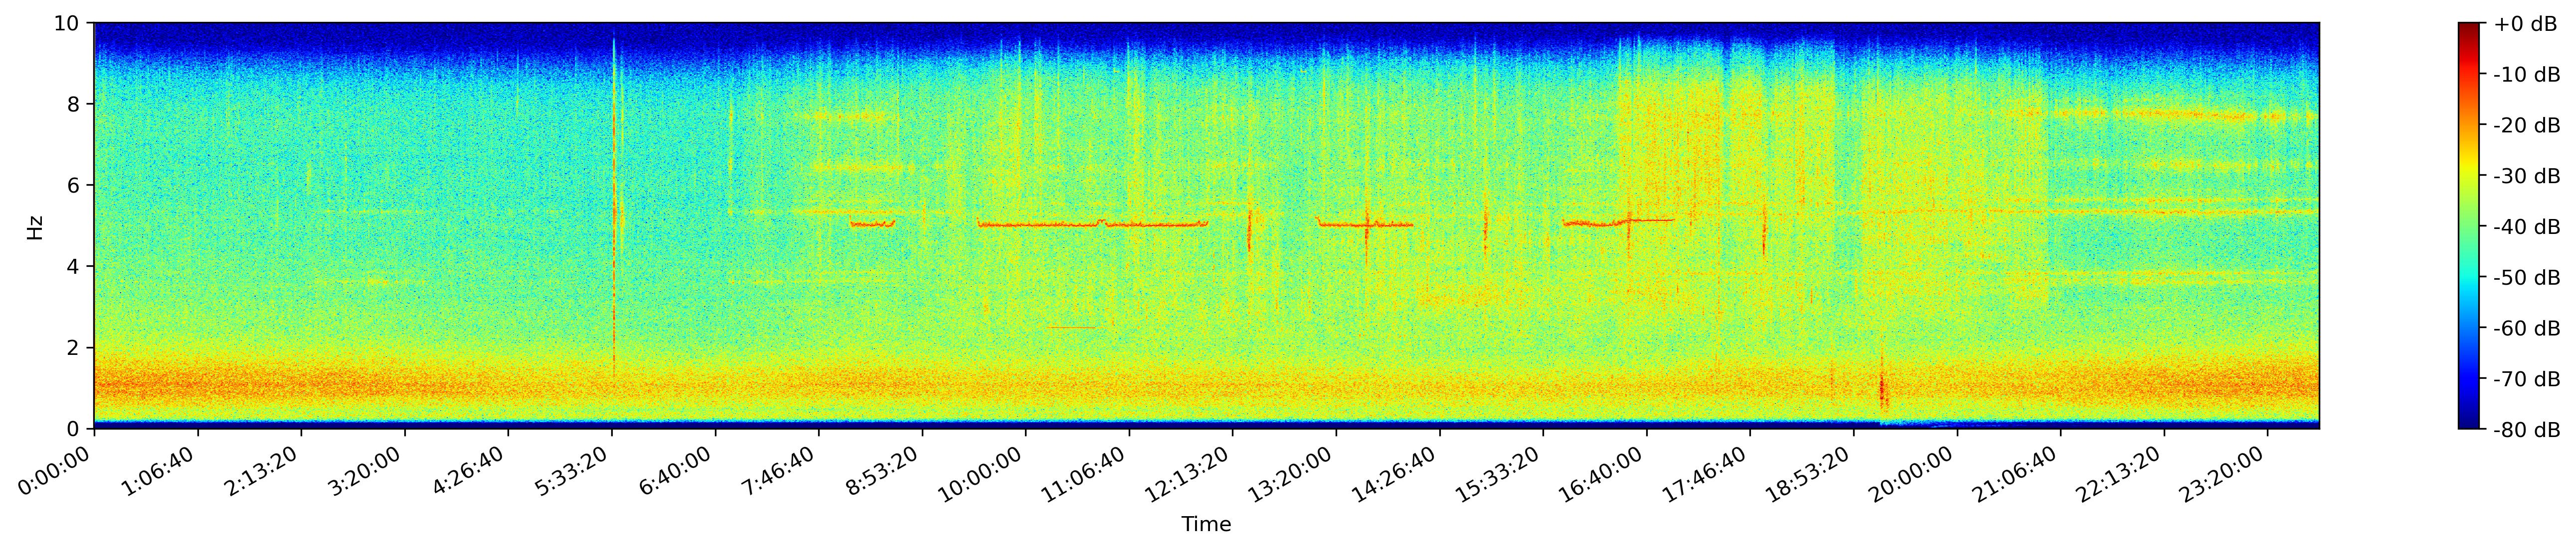Click the -80 dB colorbar label

click(2527, 429)
